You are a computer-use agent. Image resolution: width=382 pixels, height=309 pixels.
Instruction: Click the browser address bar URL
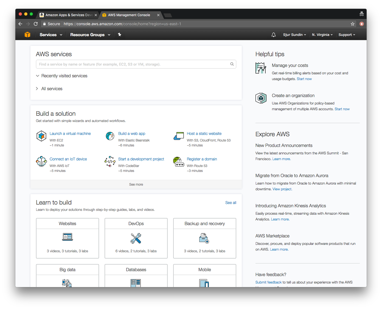pos(122,24)
